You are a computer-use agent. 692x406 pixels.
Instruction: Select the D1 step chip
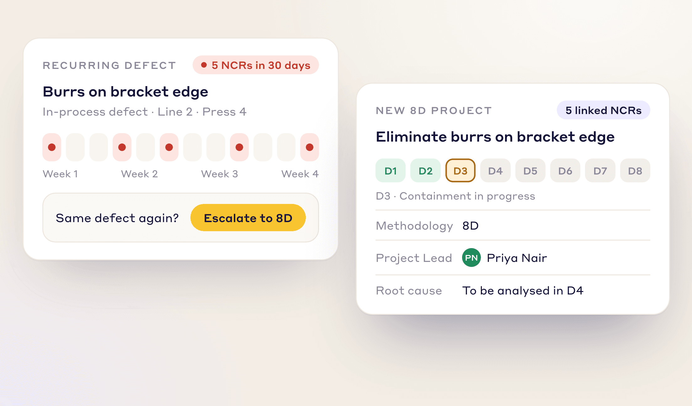coord(391,171)
